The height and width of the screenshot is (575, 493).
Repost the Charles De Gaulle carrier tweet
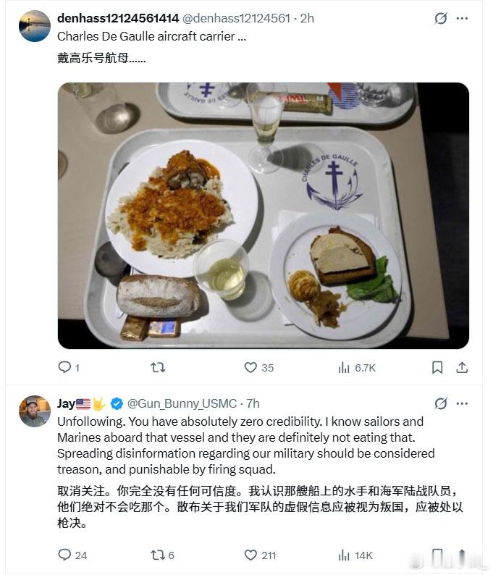[x=158, y=367]
